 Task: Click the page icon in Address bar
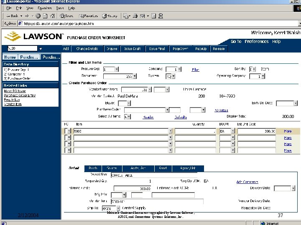tap(20, 23)
